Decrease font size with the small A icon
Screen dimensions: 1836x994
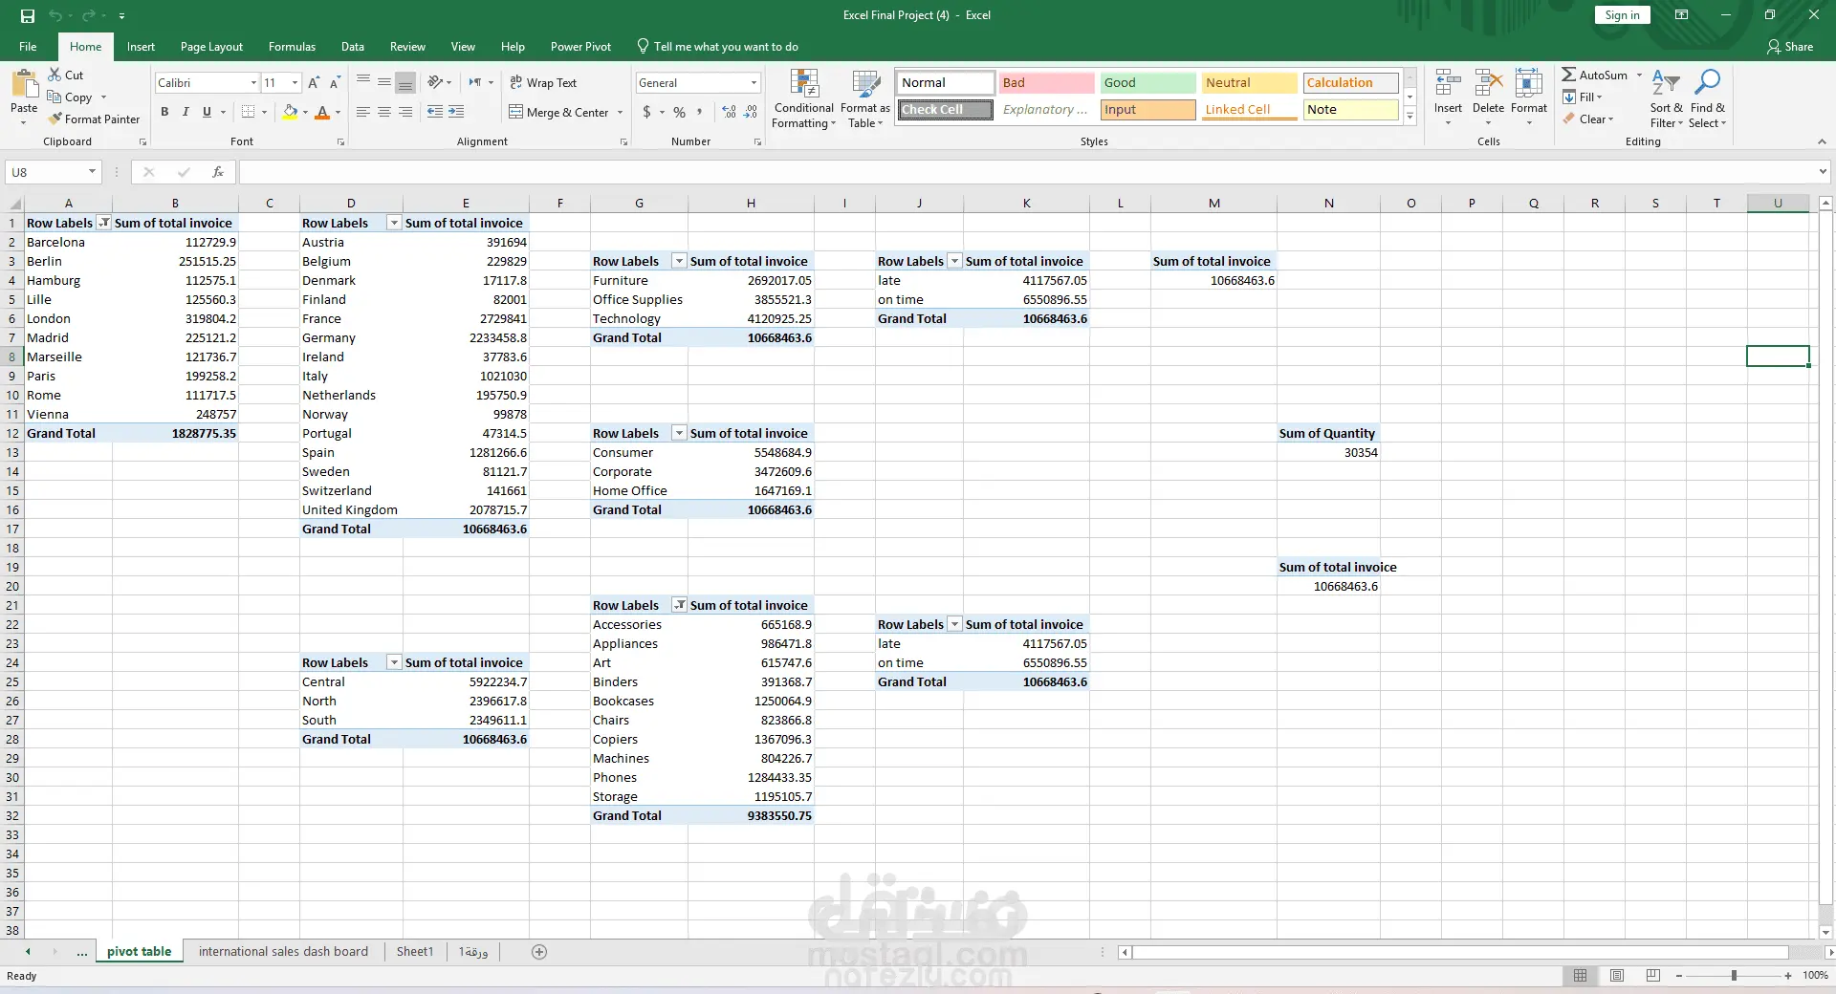pyautogui.click(x=335, y=83)
